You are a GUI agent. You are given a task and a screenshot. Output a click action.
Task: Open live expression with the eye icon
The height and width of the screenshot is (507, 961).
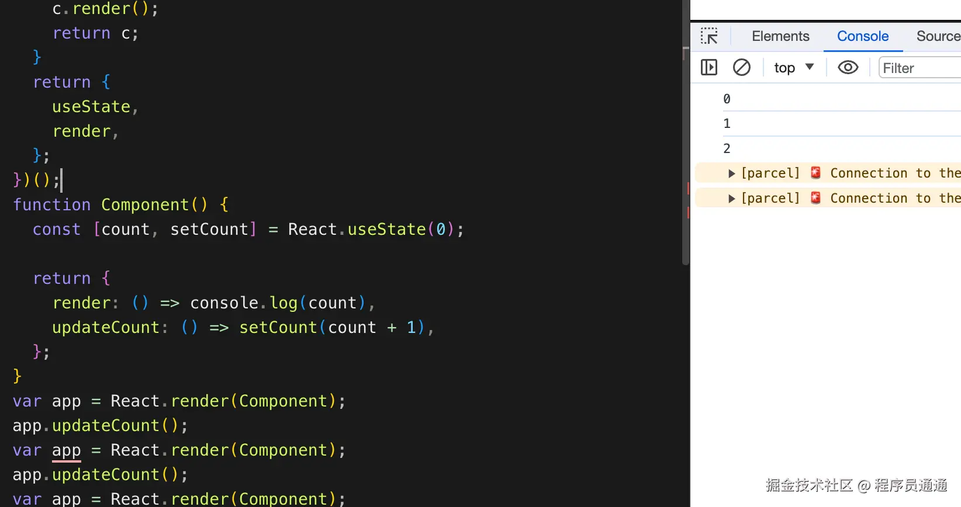(848, 68)
